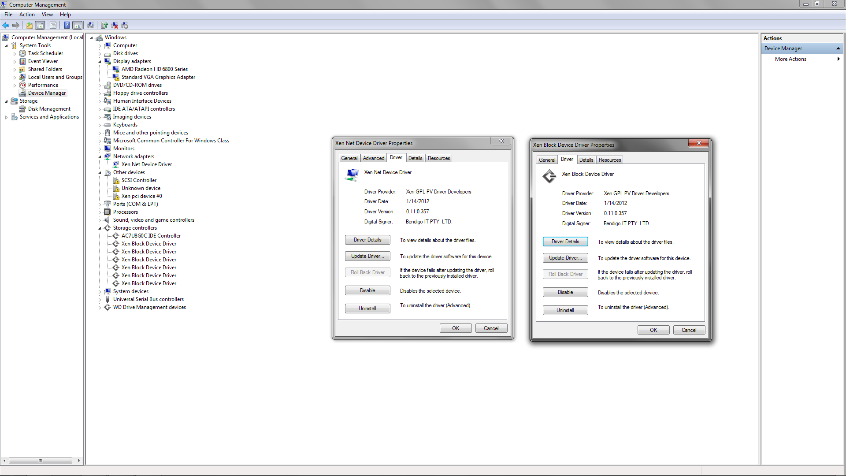
Task: Open the More Actions submenu arrow
Action: point(838,59)
